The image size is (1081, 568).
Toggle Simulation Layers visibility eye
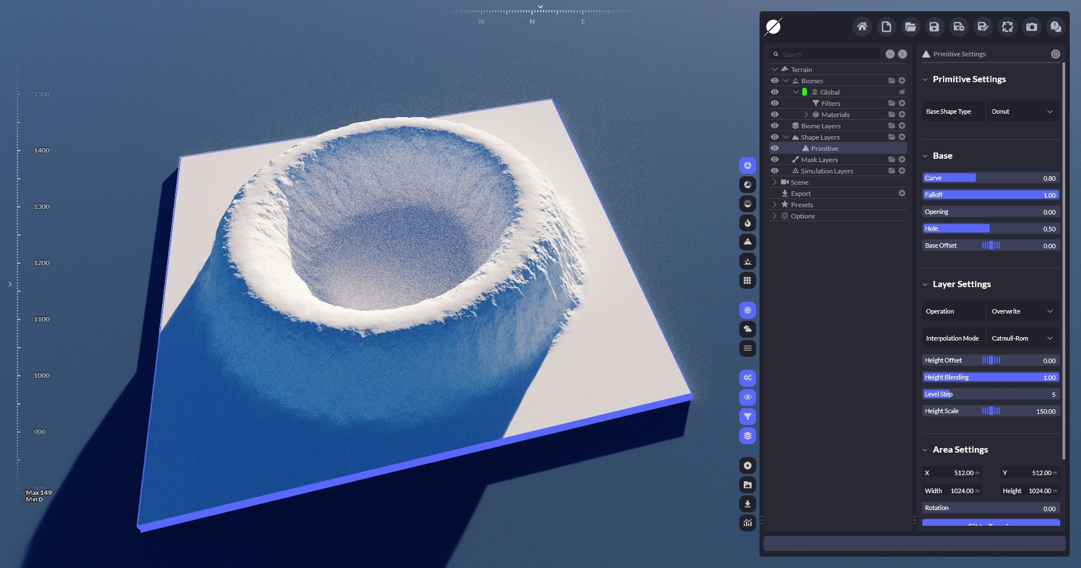pos(775,171)
